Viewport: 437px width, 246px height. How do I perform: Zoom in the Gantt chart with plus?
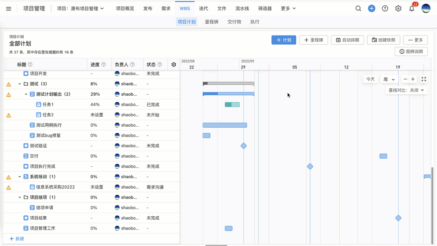(x=413, y=79)
